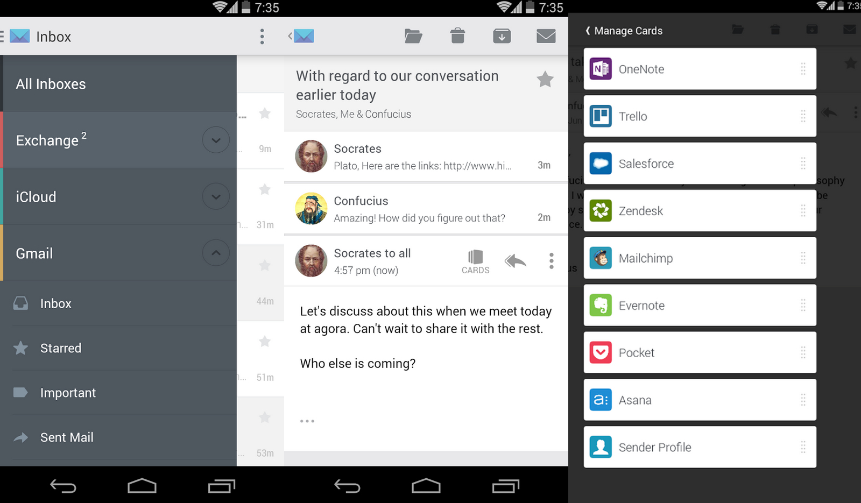Open message options menu next to reply arrow
This screenshot has height=503, width=861.
point(551,261)
